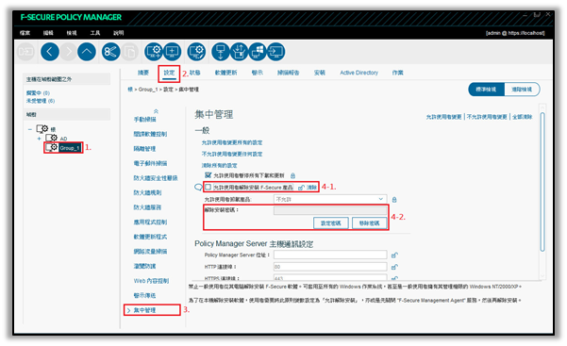Click the remove password button

point(370,223)
